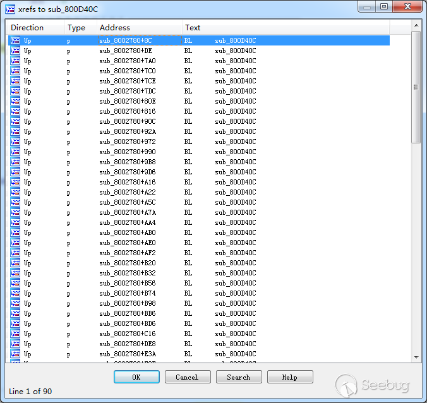Click the vertical scrollbar thumb

pyautogui.click(x=416, y=87)
